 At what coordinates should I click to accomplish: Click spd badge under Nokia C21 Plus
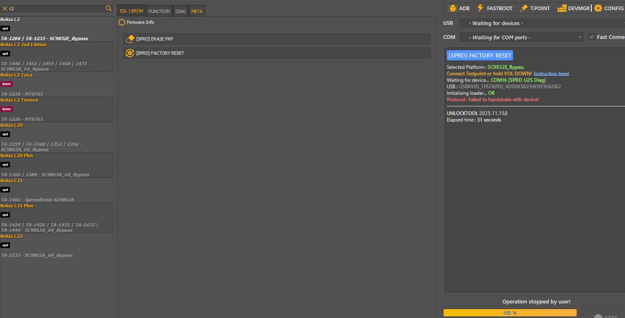pos(5,215)
